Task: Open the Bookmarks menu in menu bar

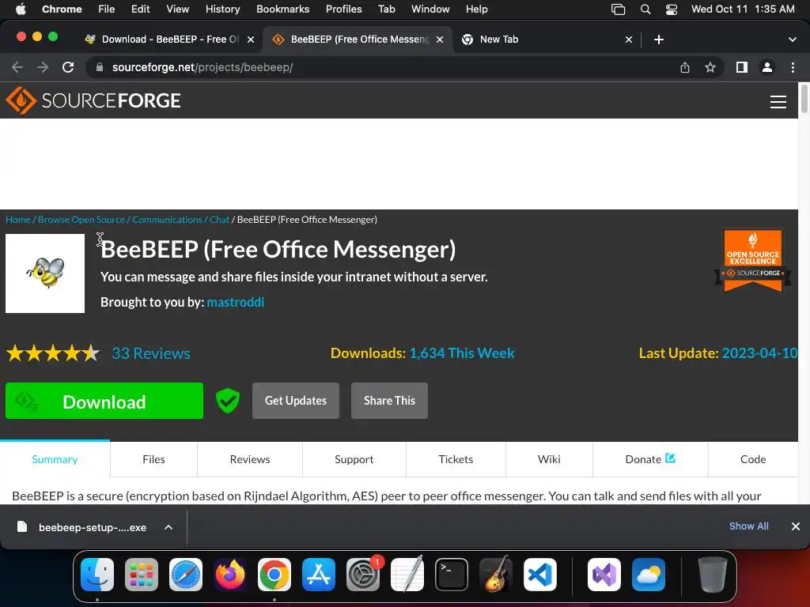Action: (282, 9)
